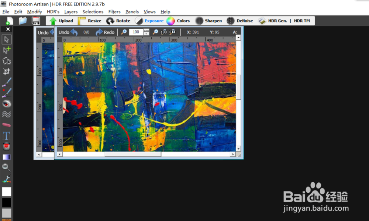The height and width of the screenshot is (221, 369).
Task: Select the red-eye removal tool
Action: (7, 103)
